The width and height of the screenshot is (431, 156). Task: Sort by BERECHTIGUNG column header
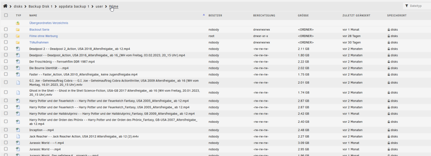[264, 16]
